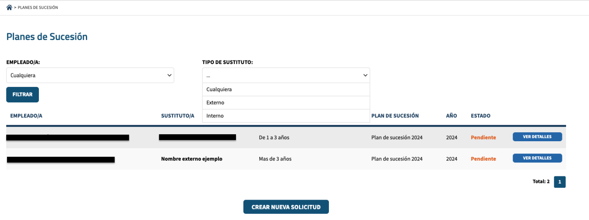The width and height of the screenshot is (589, 220).
Task: Click the Año column header
Action: click(x=451, y=116)
